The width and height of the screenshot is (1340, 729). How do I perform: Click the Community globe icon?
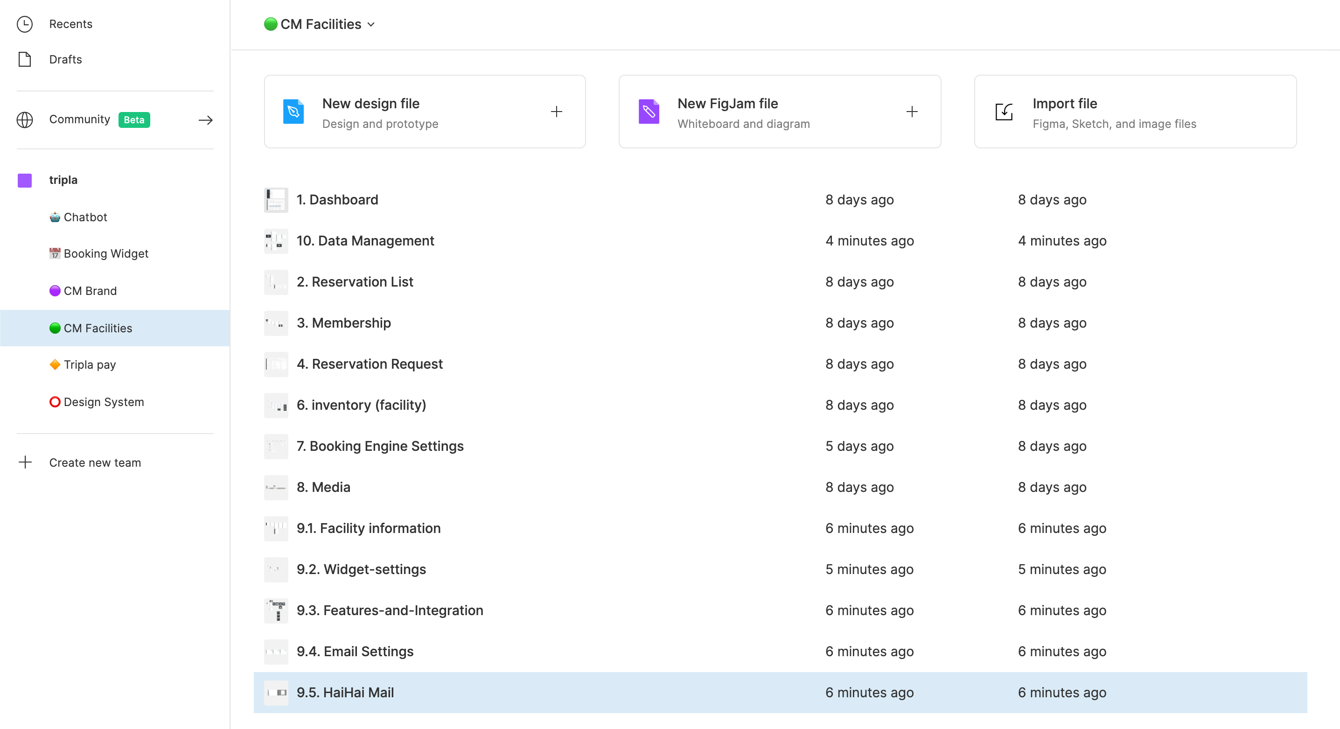click(24, 119)
